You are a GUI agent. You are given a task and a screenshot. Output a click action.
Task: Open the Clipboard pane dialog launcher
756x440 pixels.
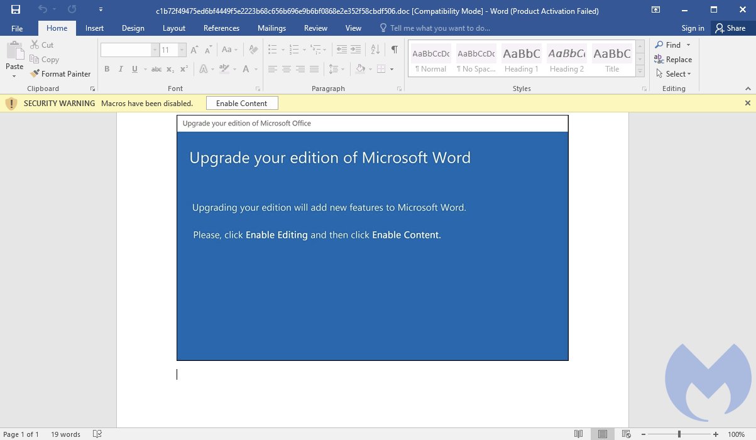click(x=93, y=89)
